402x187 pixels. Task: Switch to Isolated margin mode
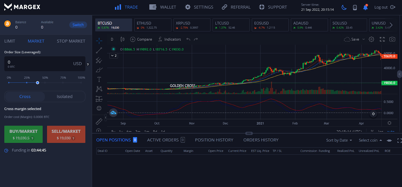pyautogui.click(x=65, y=97)
